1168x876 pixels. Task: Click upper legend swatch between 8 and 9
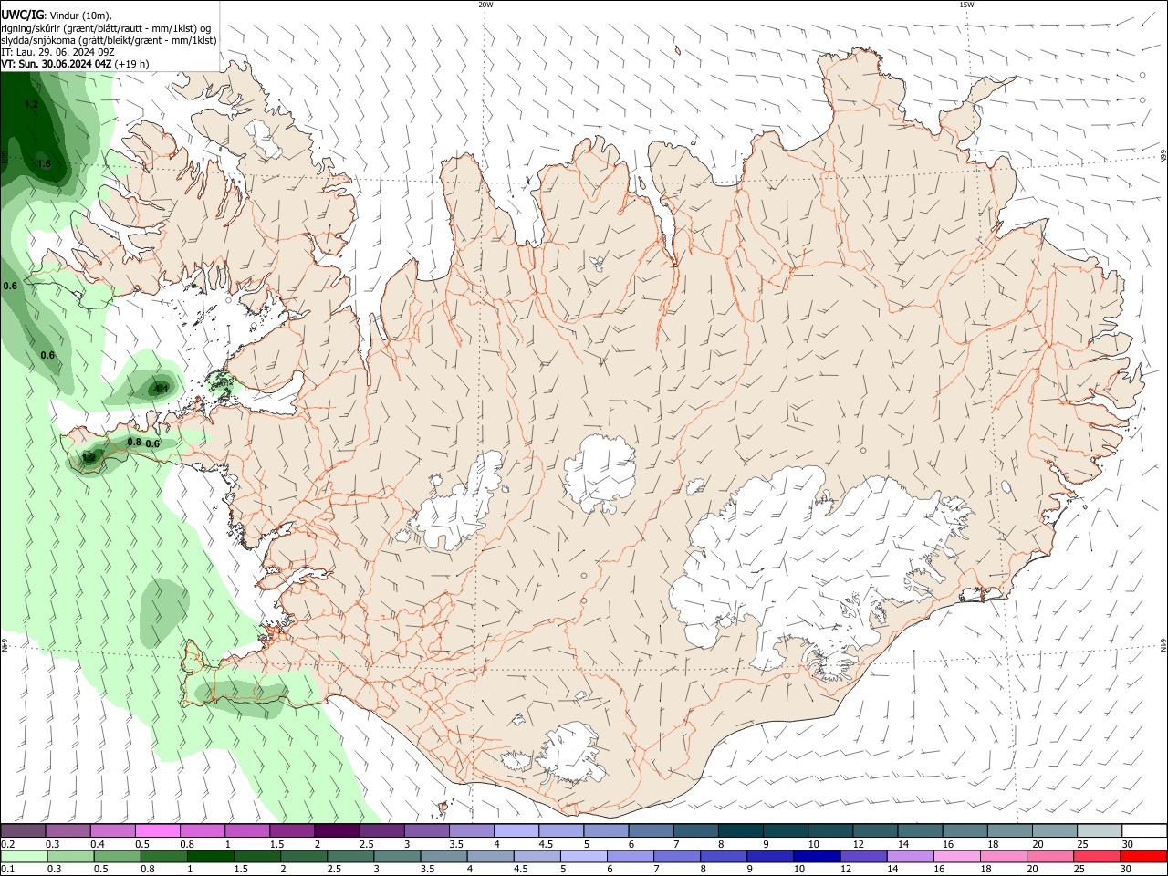(x=740, y=830)
